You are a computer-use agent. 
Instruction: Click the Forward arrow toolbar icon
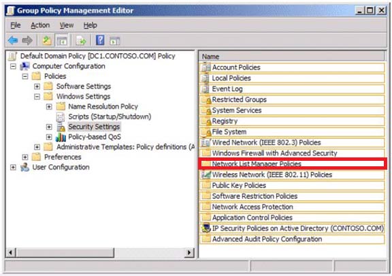tap(27, 40)
